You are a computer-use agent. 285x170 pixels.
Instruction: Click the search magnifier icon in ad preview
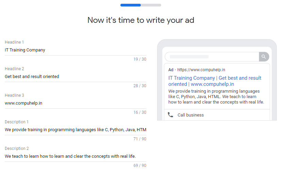click(264, 57)
